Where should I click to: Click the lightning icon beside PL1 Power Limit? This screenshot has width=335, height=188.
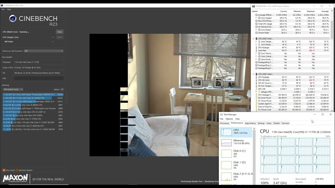[x=256, y=110]
